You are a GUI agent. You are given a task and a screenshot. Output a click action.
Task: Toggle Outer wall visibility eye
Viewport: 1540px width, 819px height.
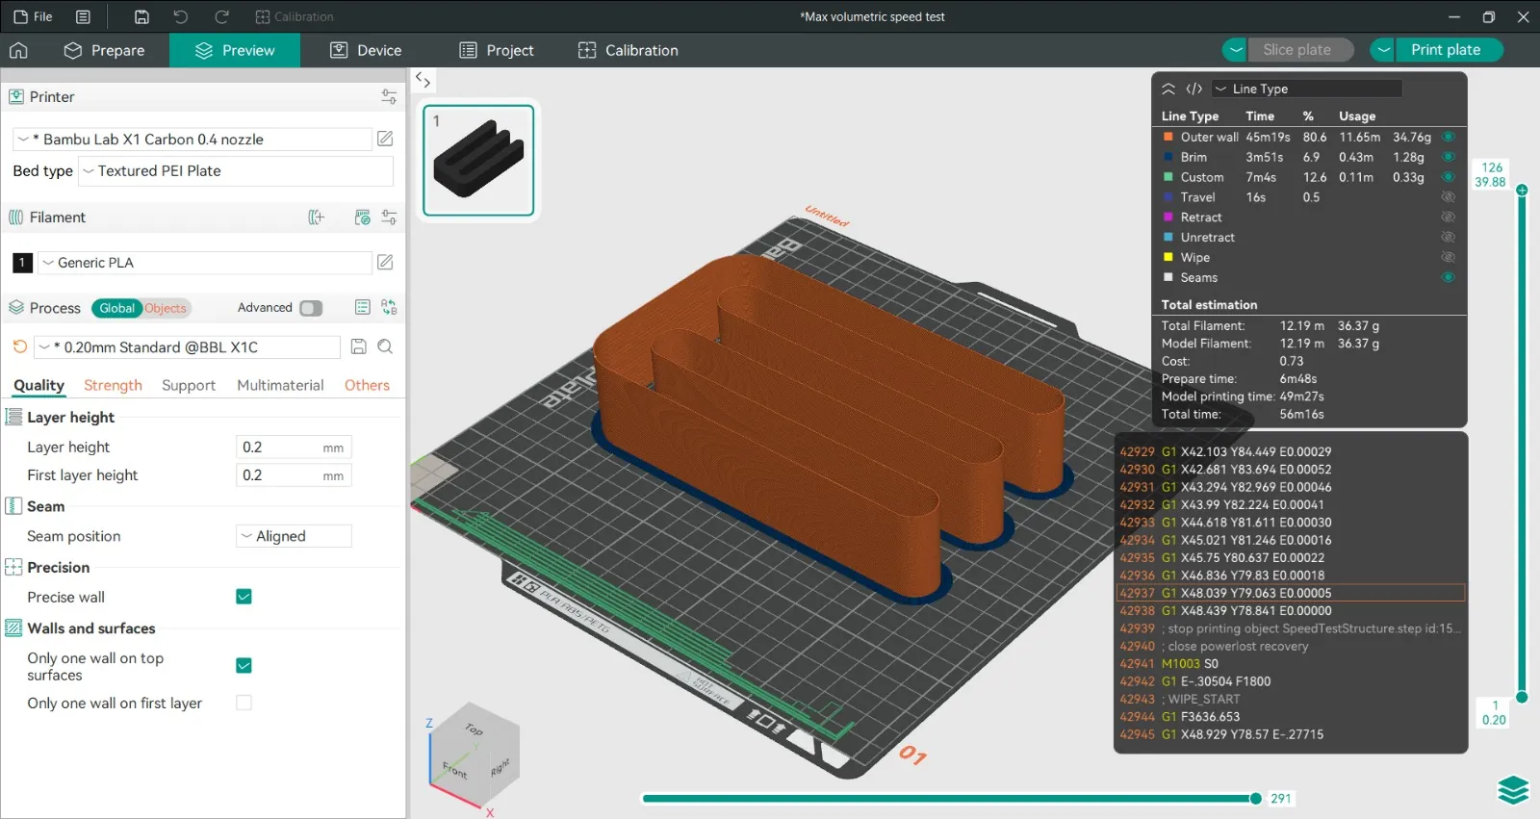pyautogui.click(x=1448, y=137)
